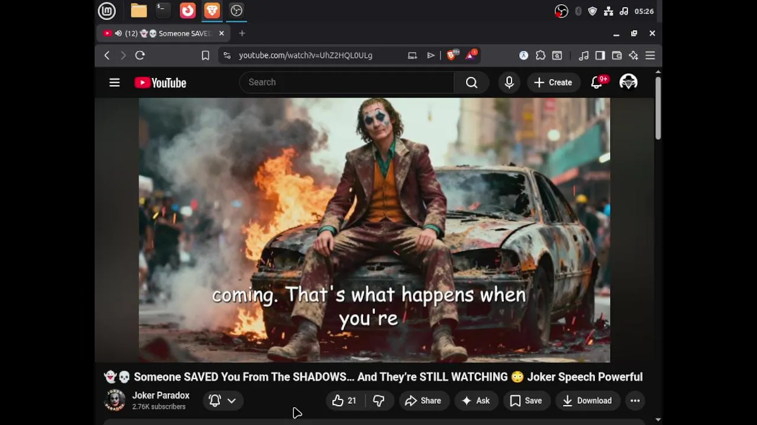757x425 pixels.
Task: Open YouTube notifications bell
Action: tap(597, 83)
